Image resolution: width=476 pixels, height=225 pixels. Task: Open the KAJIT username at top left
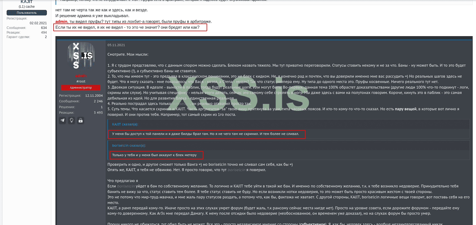[27, 2]
